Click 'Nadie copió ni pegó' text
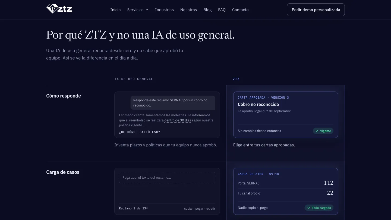 coord(253,208)
